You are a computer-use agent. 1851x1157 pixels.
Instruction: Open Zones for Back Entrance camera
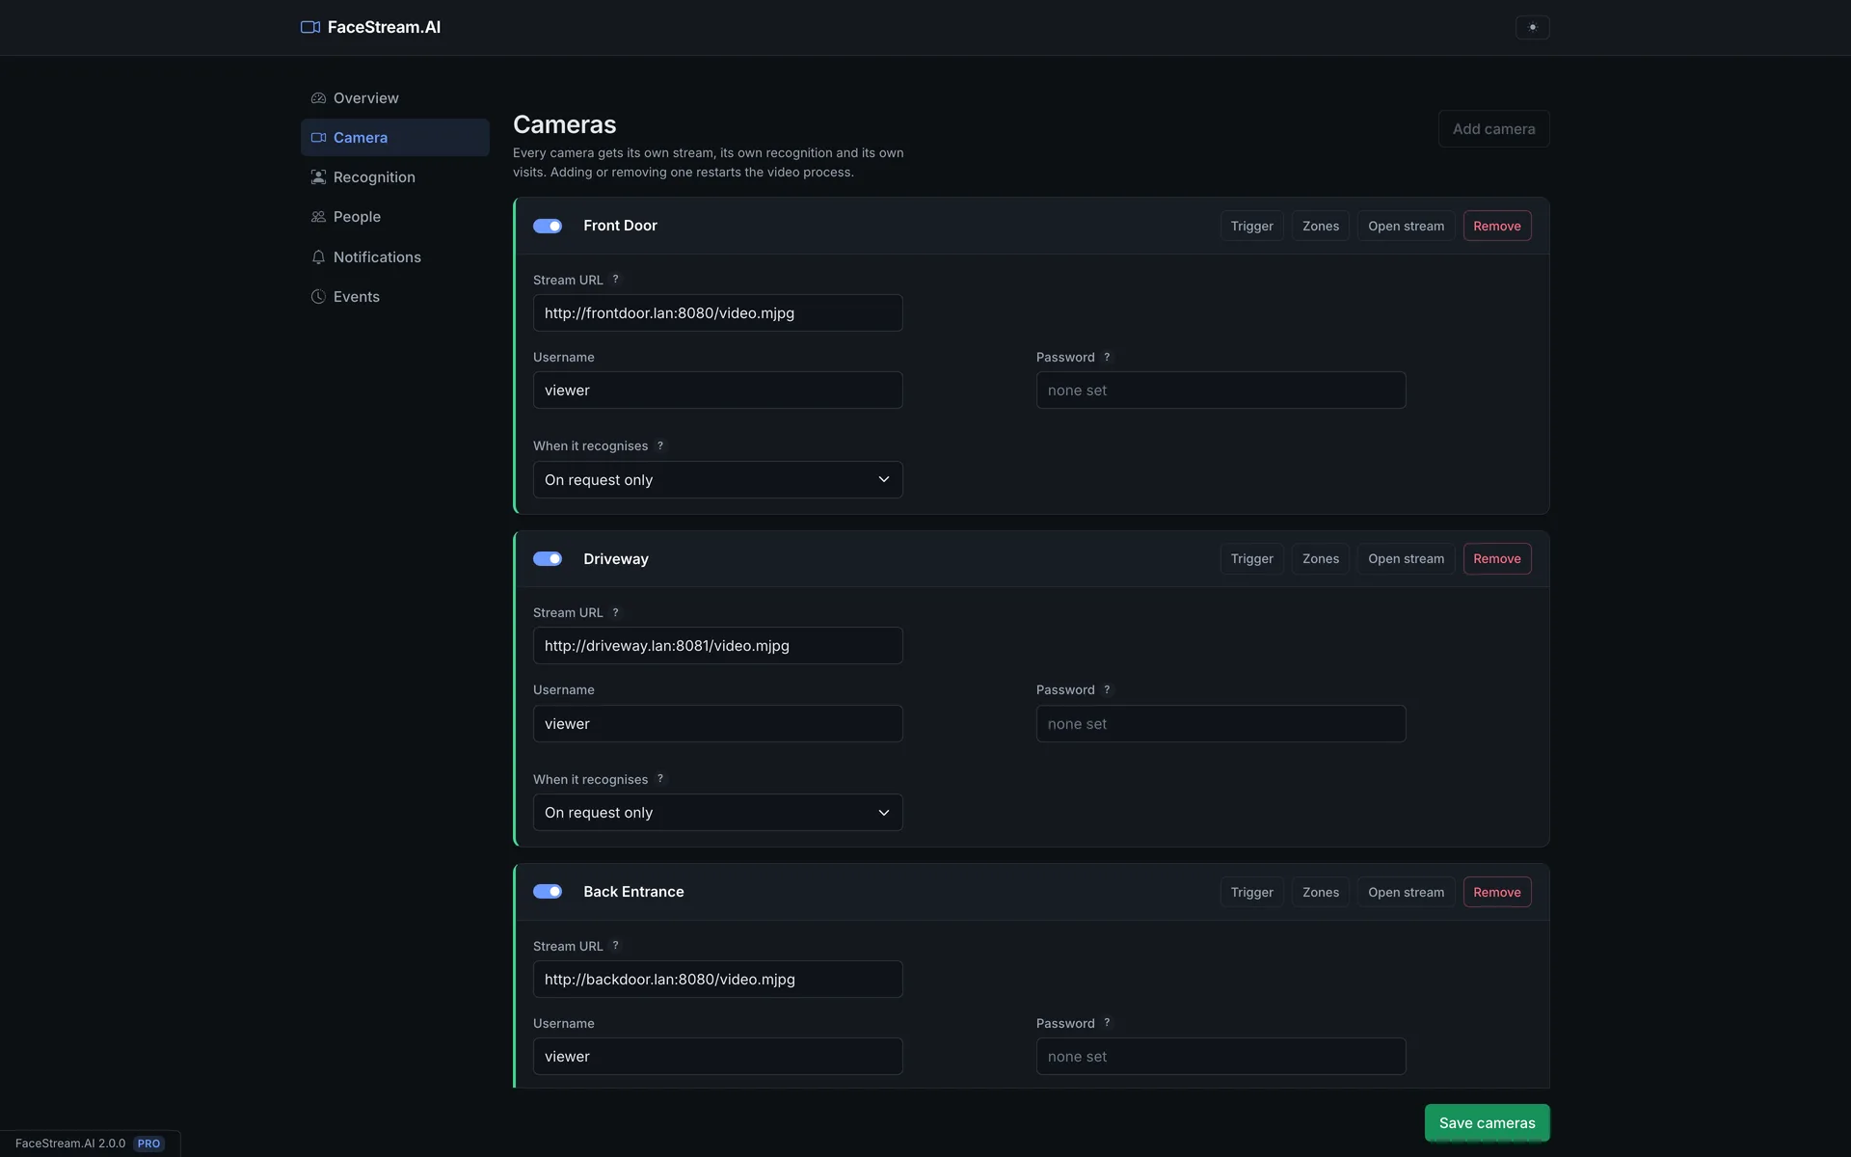[1320, 892]
